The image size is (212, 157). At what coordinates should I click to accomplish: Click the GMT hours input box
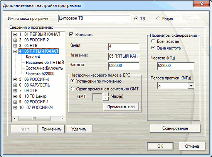coord(97,97)
